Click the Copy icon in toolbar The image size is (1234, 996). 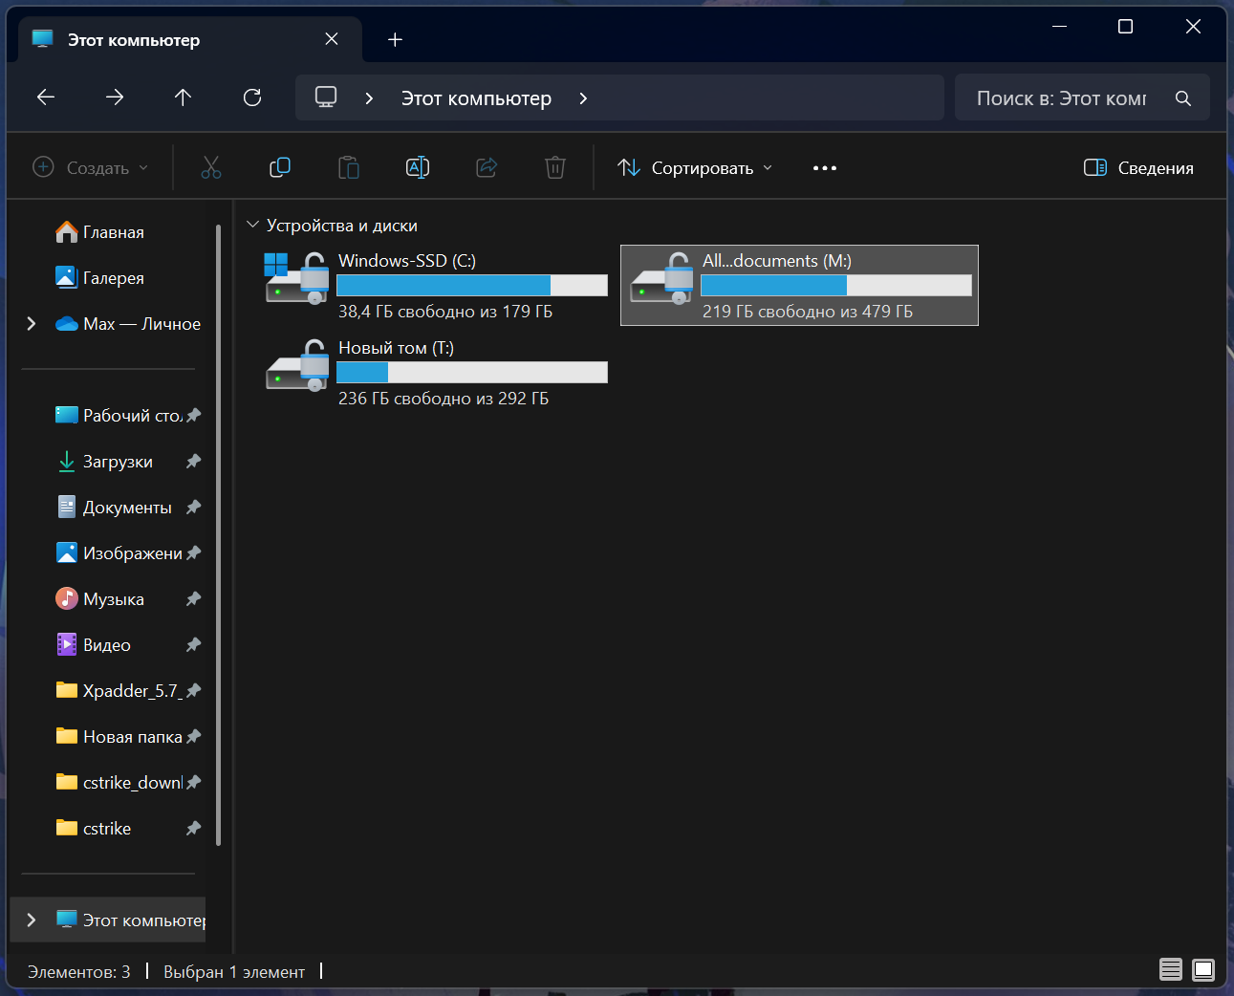click(x=280, y=168)
